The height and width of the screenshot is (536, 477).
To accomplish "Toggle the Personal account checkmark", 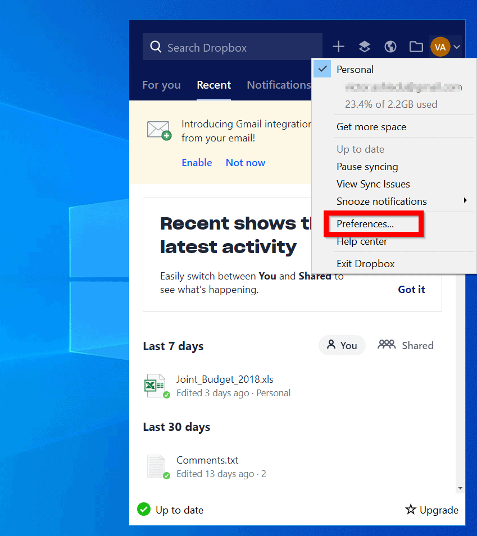I will click(x=322, y=68).
